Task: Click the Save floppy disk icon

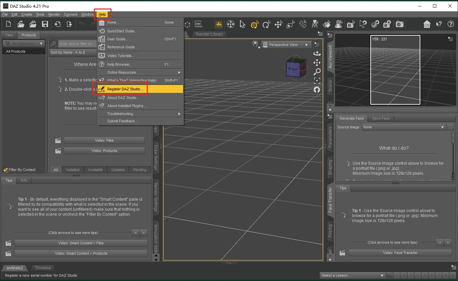Action: click(x=45, y=24)
